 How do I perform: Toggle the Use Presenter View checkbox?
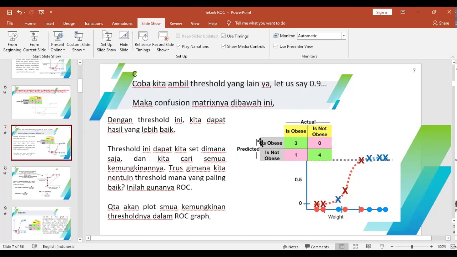point(276,46)
